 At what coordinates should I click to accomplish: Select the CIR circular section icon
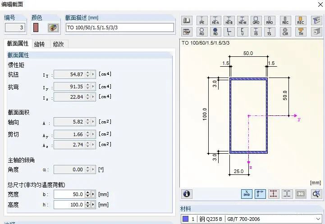click(285, 32)
